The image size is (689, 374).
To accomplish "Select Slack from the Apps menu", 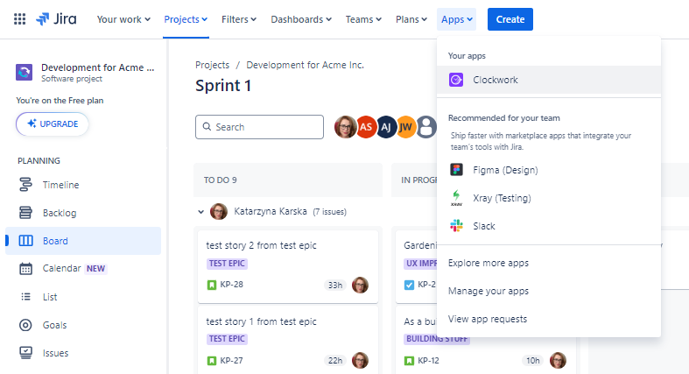I will point(549,226).
